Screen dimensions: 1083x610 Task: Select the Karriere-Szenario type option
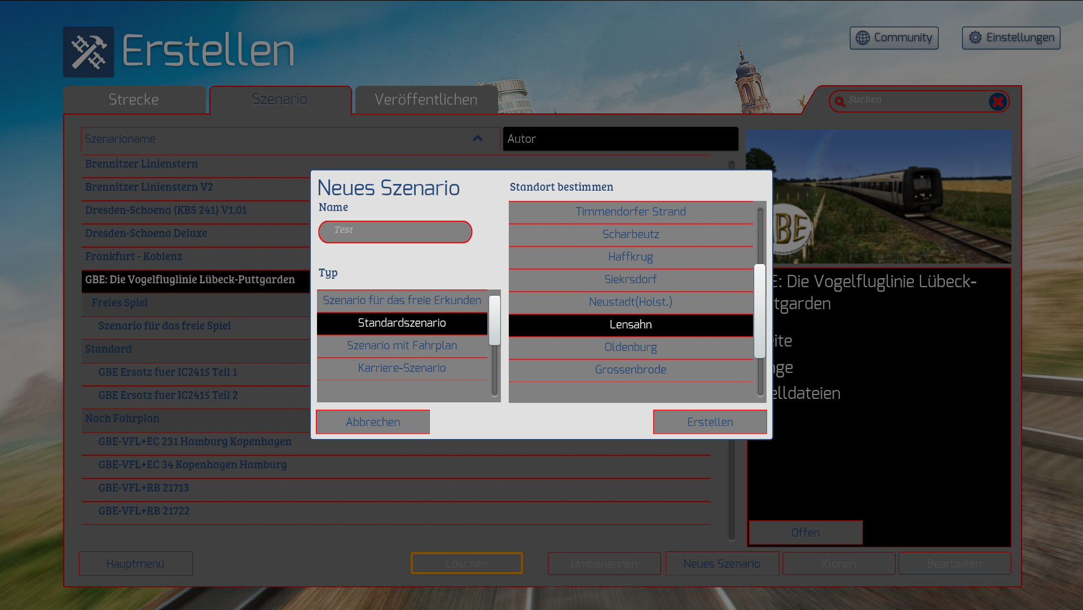click(x=402, y=368)
